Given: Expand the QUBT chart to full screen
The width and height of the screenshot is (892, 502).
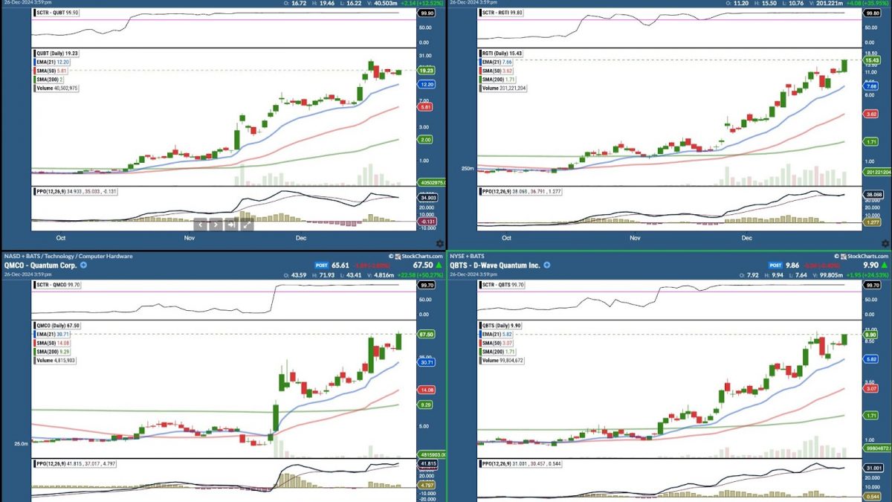Looking at the screenshot, I should pyautogui.click(x=246, y=224).
